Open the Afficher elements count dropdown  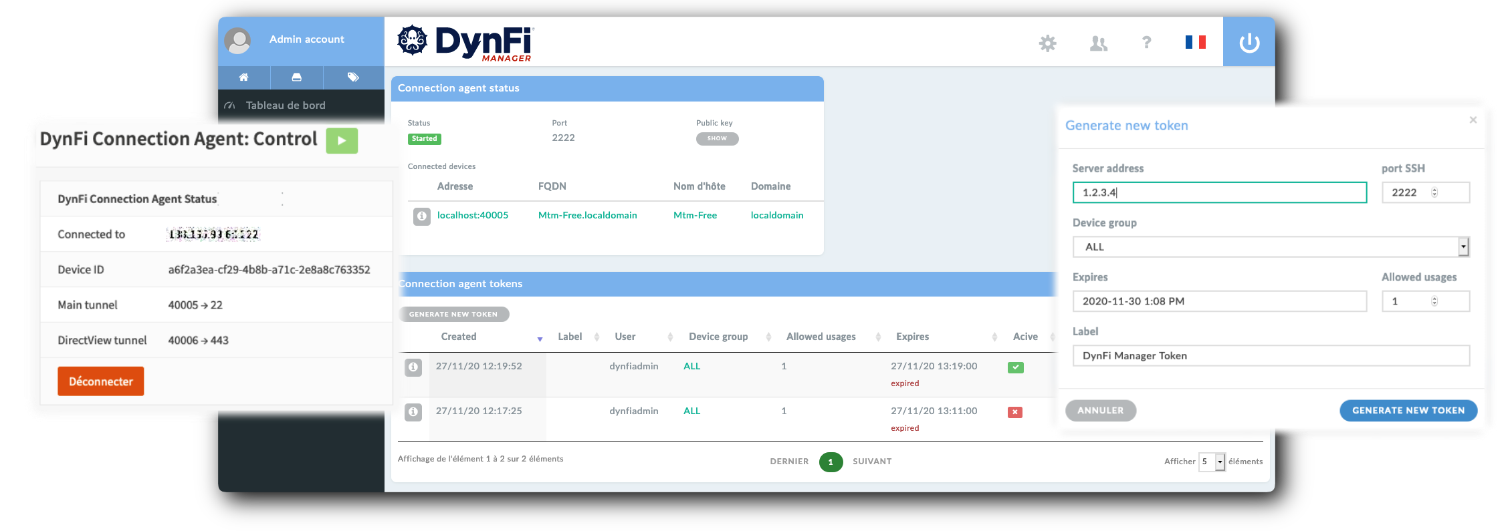(x=1212, y=462)
